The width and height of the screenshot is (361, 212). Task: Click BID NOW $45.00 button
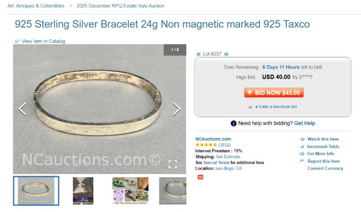click(274, 93)
